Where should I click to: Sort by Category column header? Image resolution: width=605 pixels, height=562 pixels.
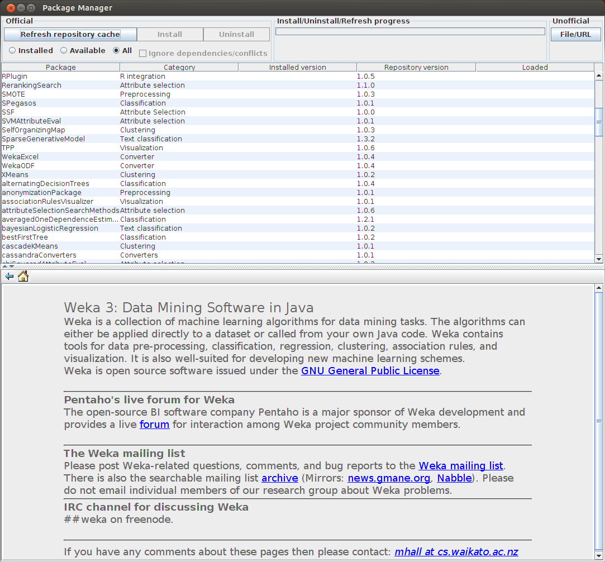point(179,67)
